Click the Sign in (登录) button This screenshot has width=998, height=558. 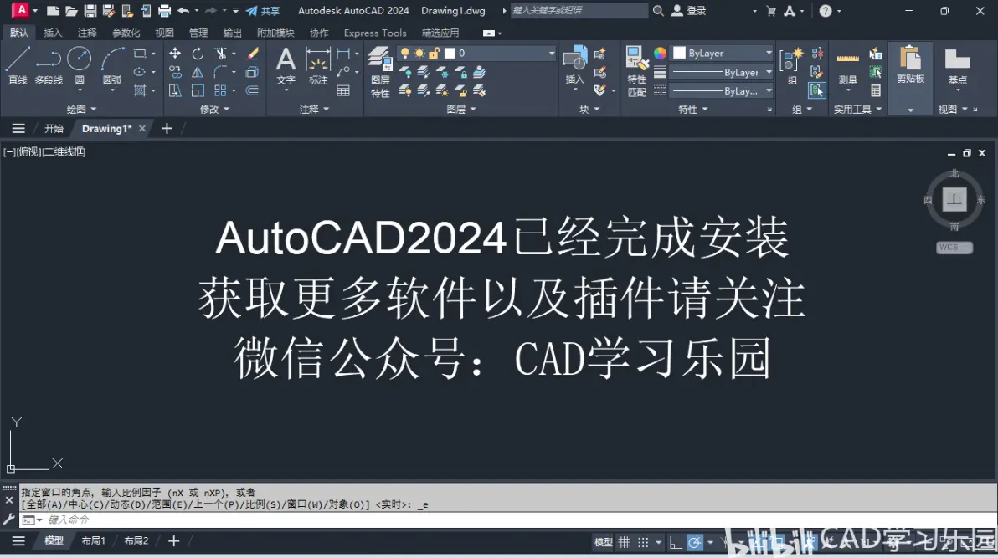pos(689,11)
